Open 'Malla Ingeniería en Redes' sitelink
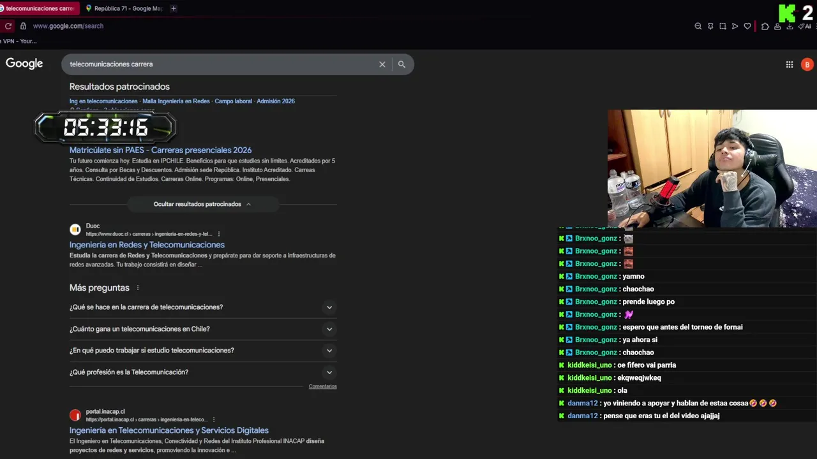 point(176,101)
